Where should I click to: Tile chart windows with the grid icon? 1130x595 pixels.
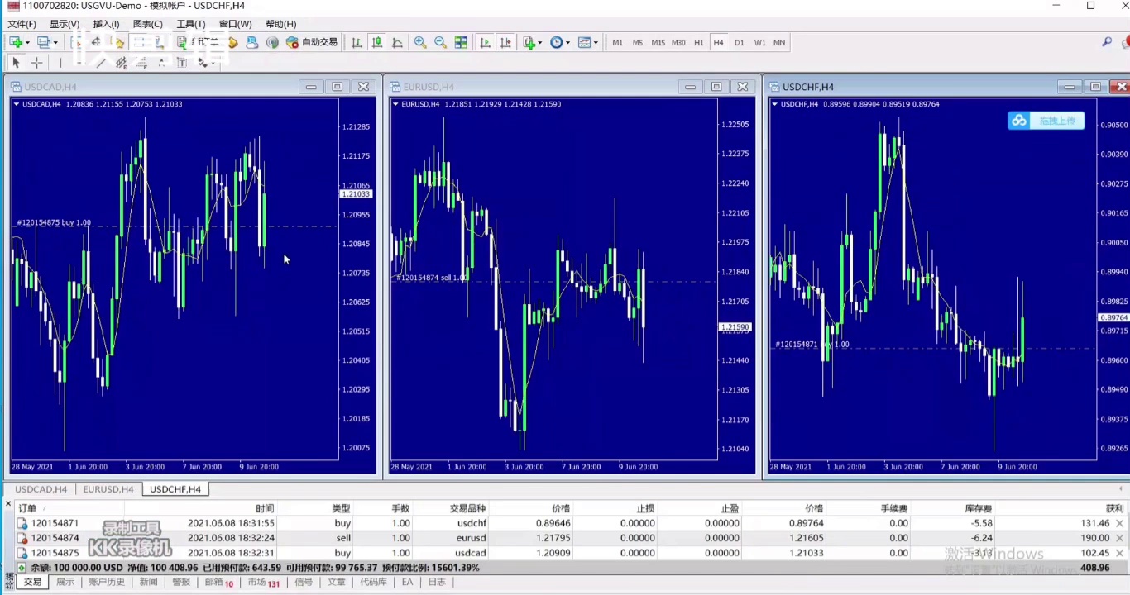pos(461,42)
